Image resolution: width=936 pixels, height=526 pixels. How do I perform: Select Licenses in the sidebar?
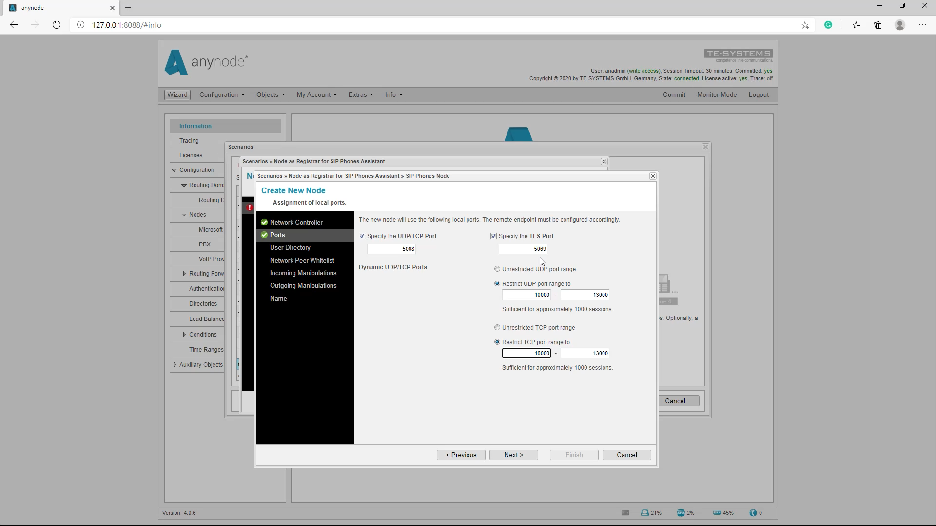point(191,155)
